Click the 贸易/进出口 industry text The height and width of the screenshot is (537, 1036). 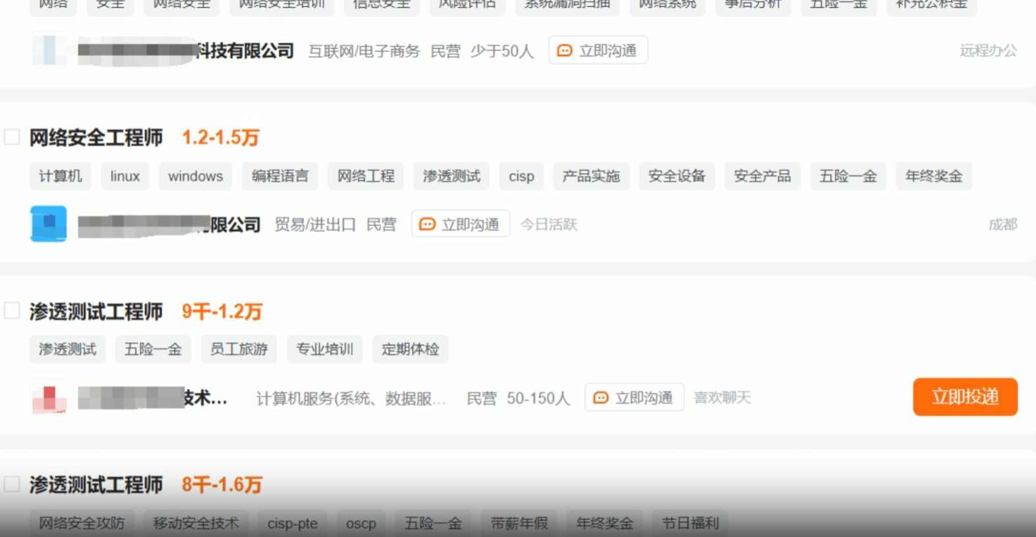pos(315,225)
